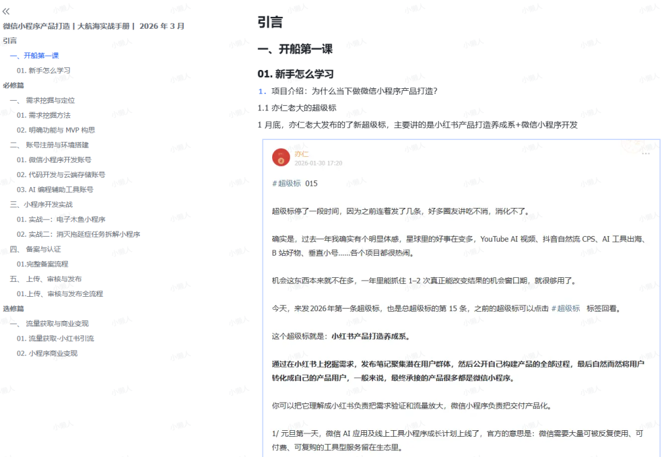Go to 四、备案与认证 in outline
The height and width of the screenshot is (457, 670).
pyautogui.click(x=35, y=249)
